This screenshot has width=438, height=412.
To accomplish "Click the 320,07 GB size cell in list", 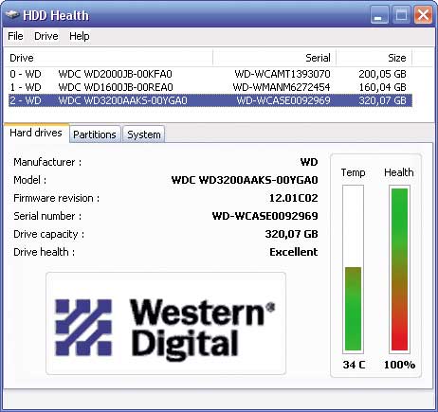I will click(x=382, y=100).
